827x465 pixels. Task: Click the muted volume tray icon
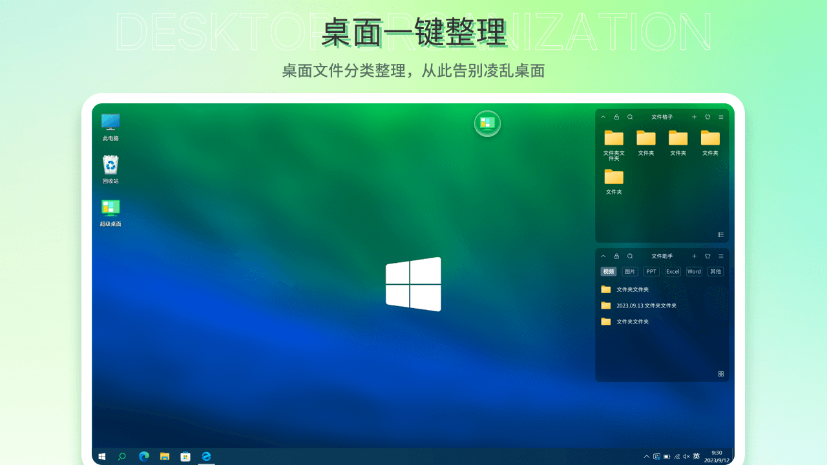coord(686,457)
